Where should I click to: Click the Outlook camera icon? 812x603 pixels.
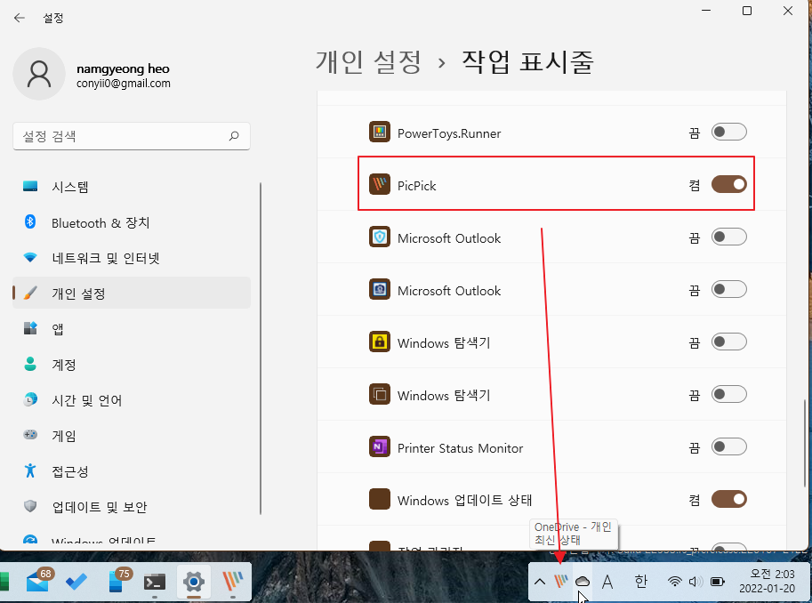point(380,289)
